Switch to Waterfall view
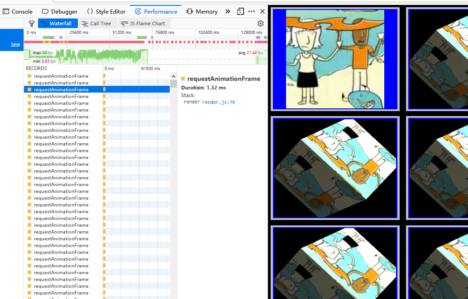Screen dimensions: 468x299 click(57, 23)
